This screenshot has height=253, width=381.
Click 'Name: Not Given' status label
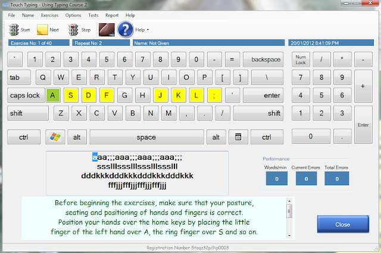209,43
